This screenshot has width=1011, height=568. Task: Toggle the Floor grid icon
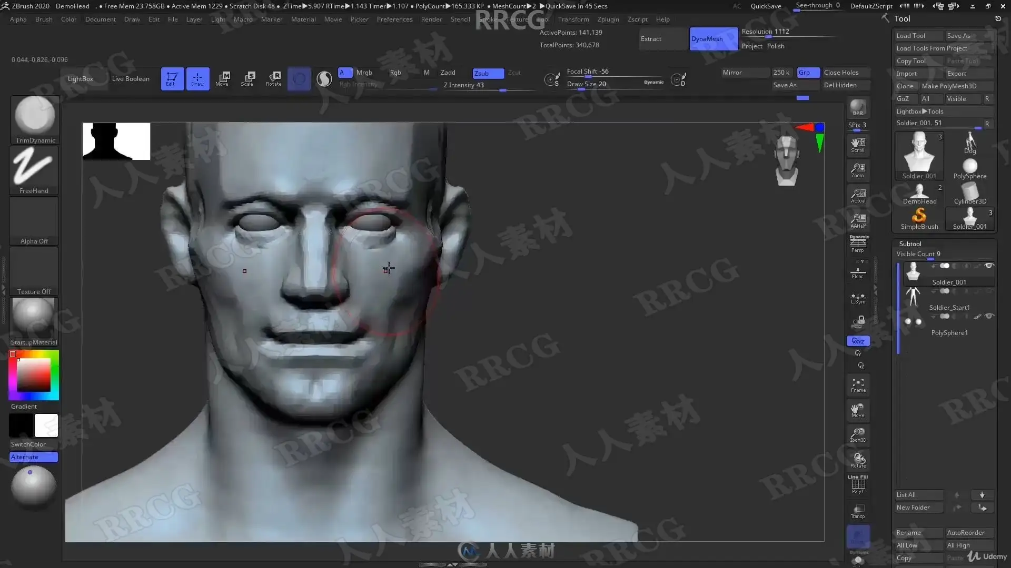[858, 273]
